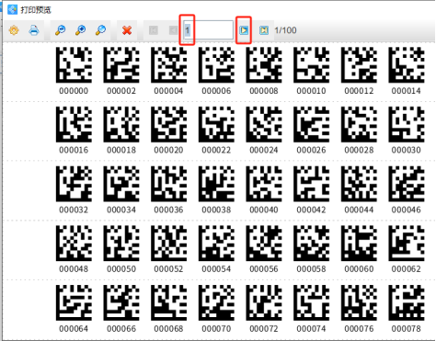Viewport: 436px width, 341px height.
Task: Select Data Matrix code labeled 000004
Action: point(168,64)
